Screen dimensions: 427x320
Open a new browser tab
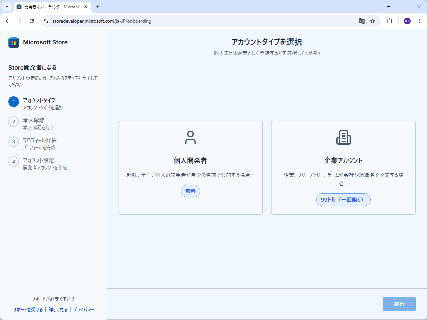[x=98, y=7]
